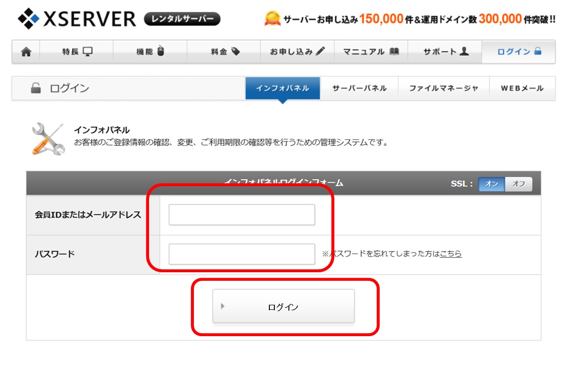This screenshot has height=391, width=568.
Task: Turn SSL off with オフ toggle
Action: 519,184
